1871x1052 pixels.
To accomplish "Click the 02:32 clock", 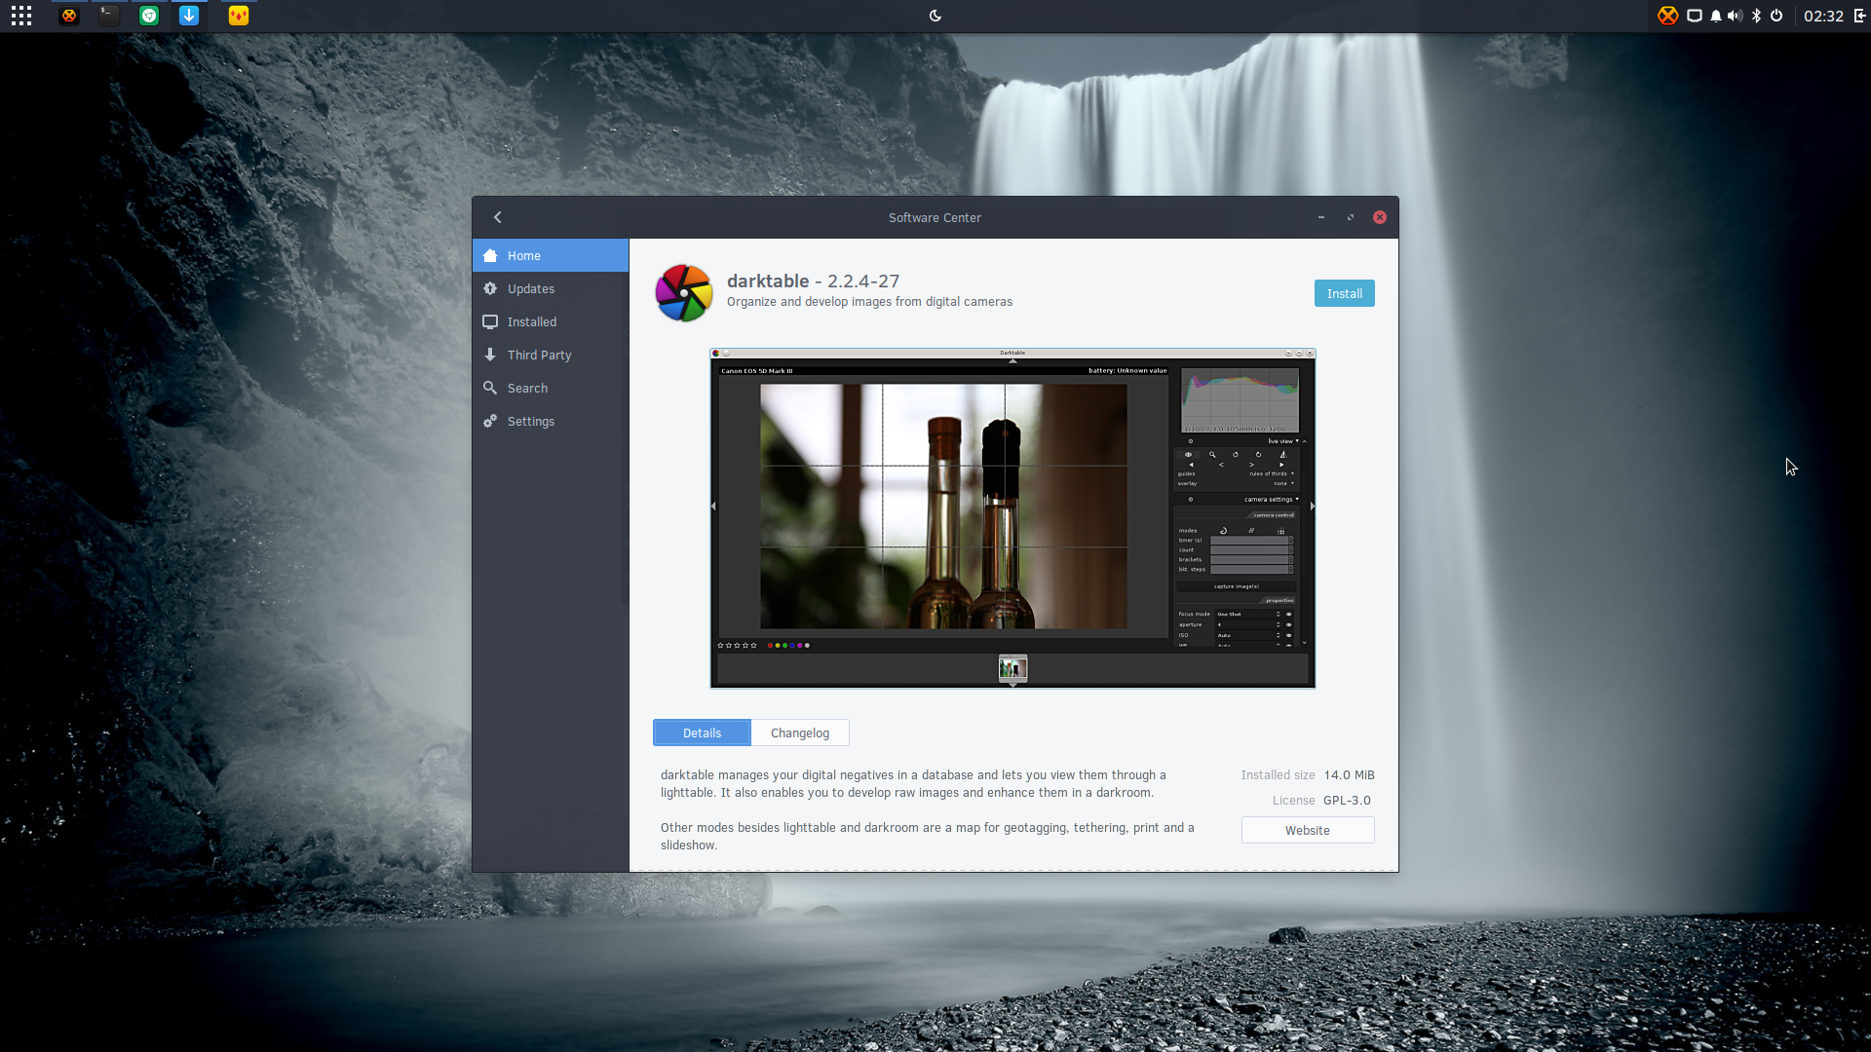I will click(1823, 16).
